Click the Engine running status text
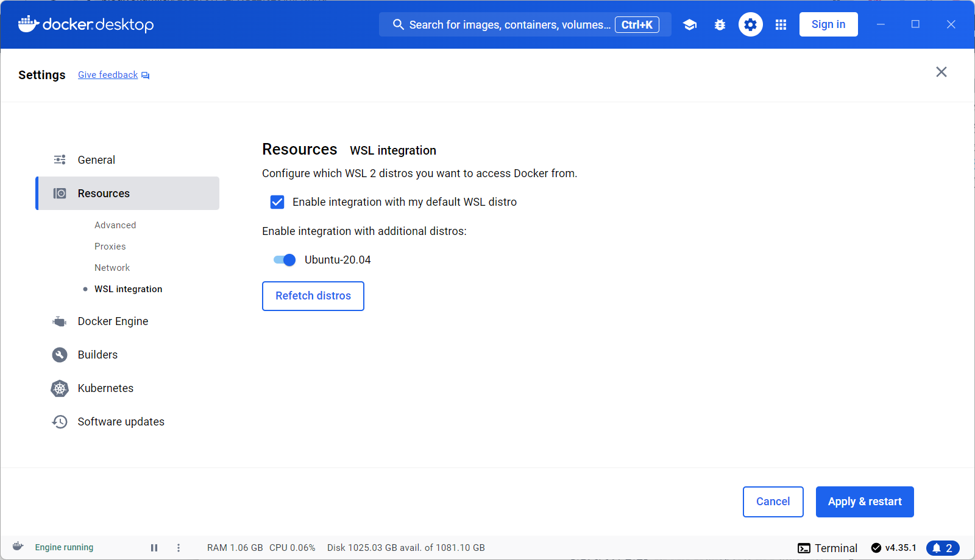 coord(64,547)
